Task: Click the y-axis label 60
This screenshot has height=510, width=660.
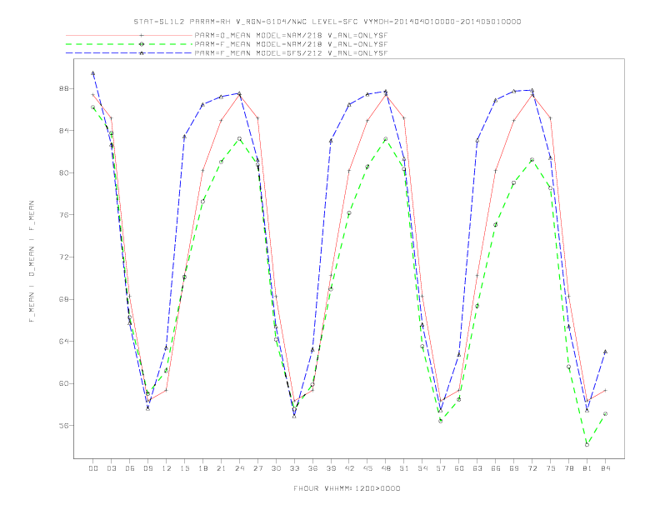Action: point(64,383)
